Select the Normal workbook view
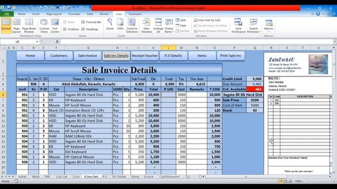Image resolution: width=337 pixels, height=189 pixels. point(6,26)
